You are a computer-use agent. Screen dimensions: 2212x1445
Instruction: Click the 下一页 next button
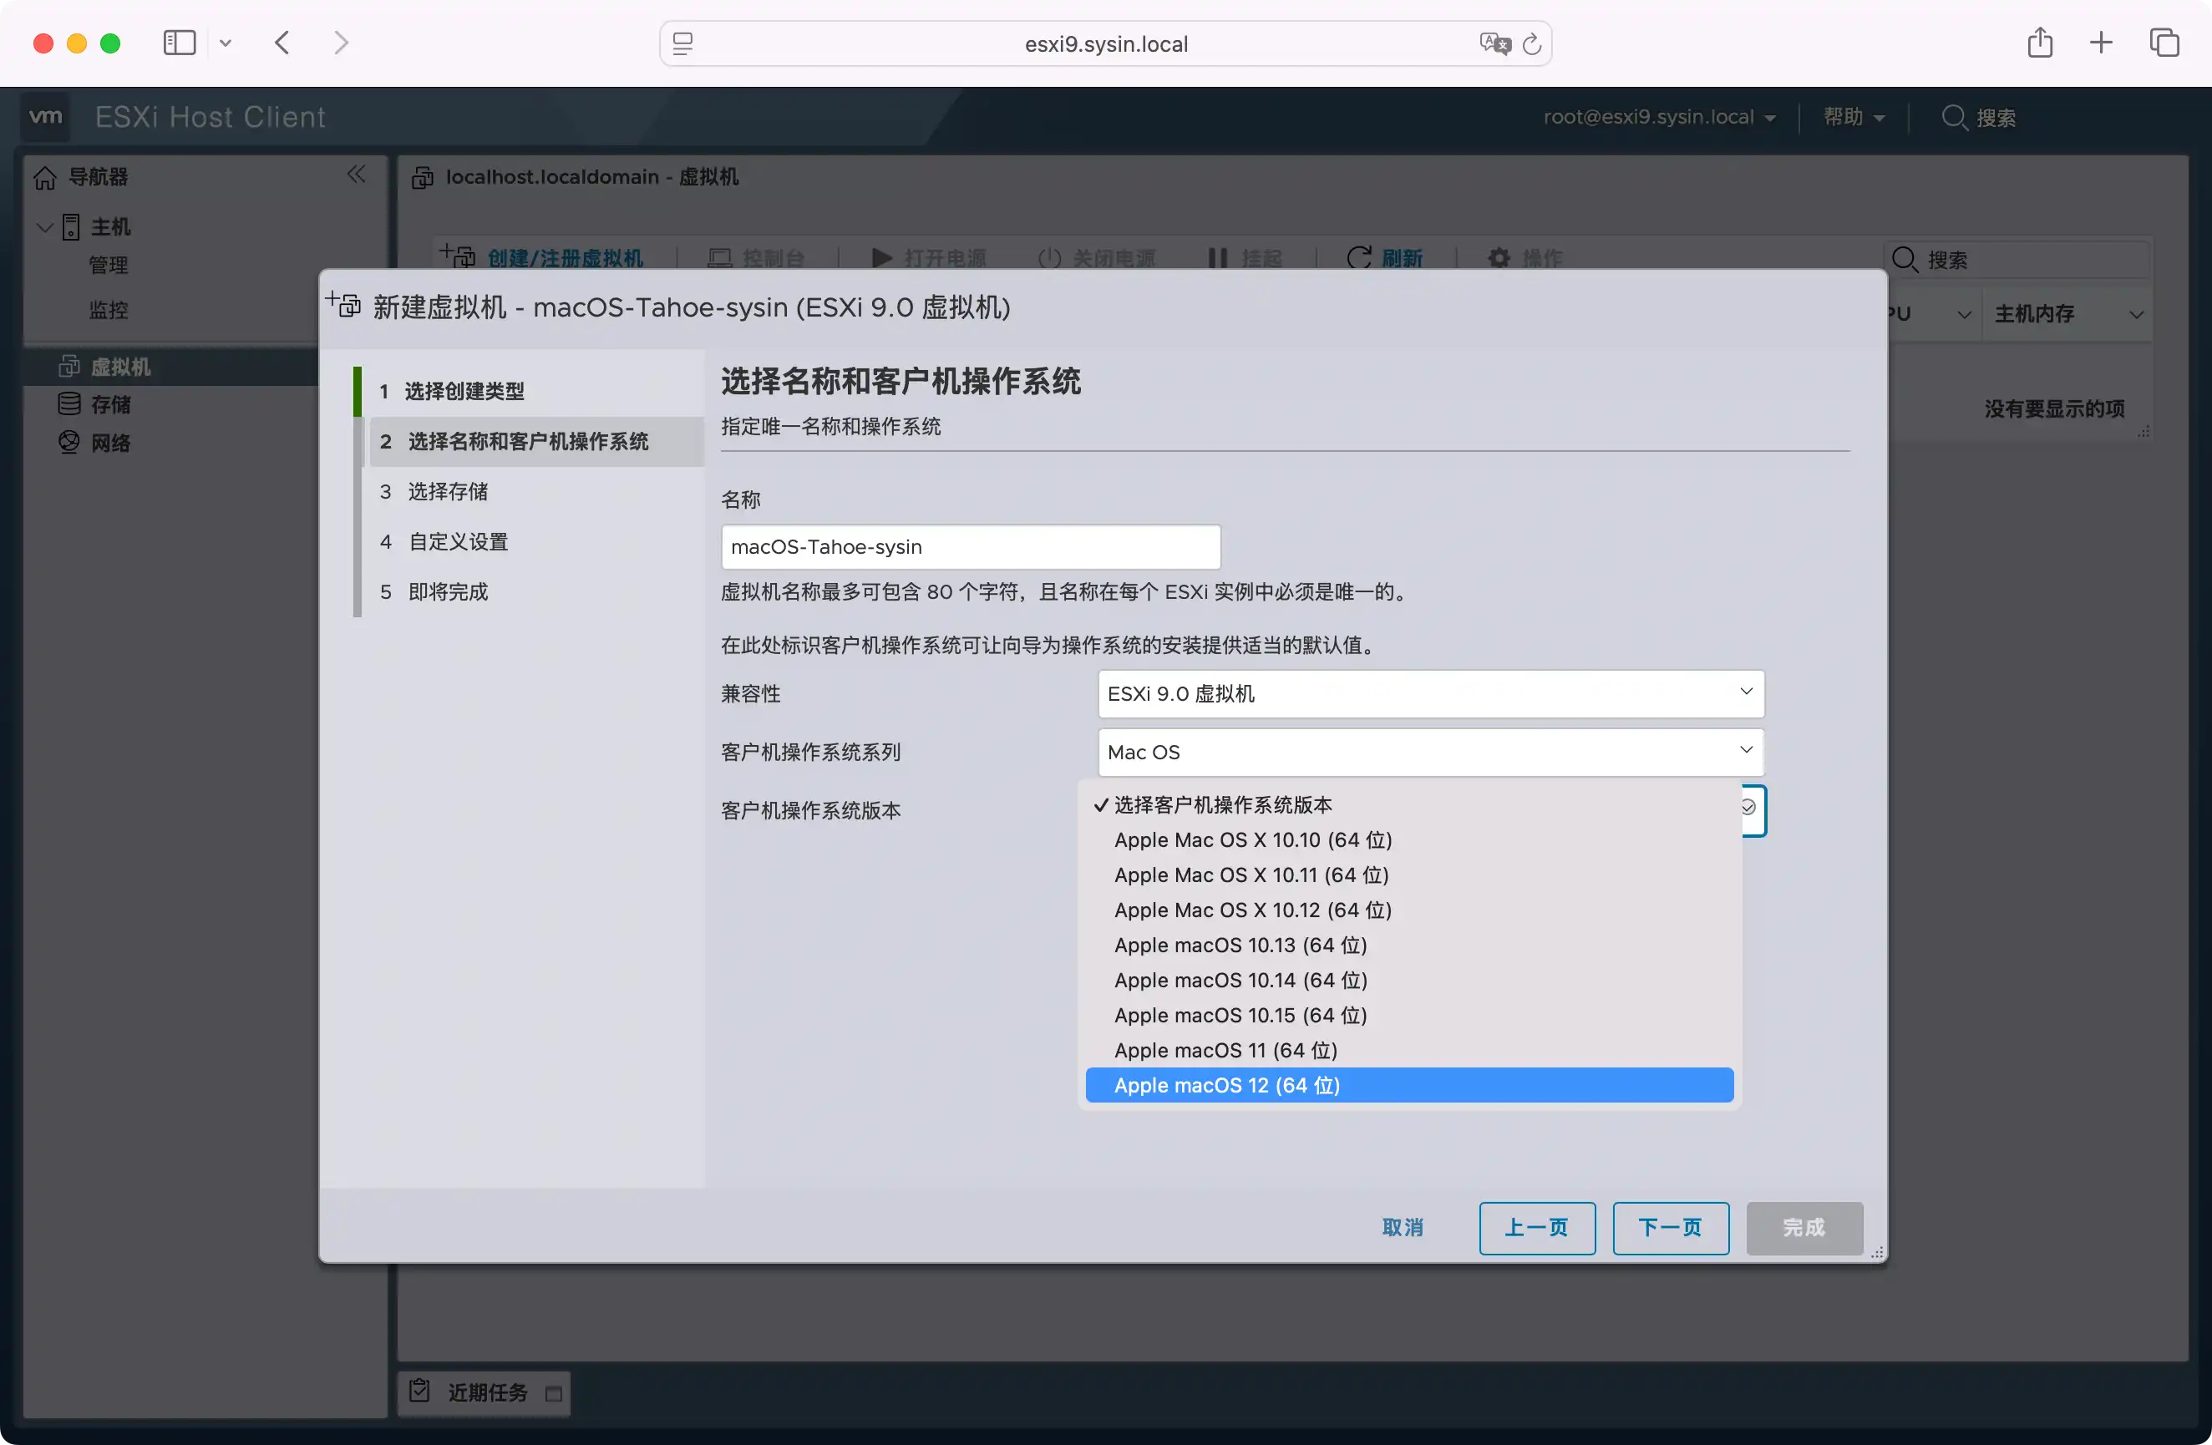tap(1669, 1228)
